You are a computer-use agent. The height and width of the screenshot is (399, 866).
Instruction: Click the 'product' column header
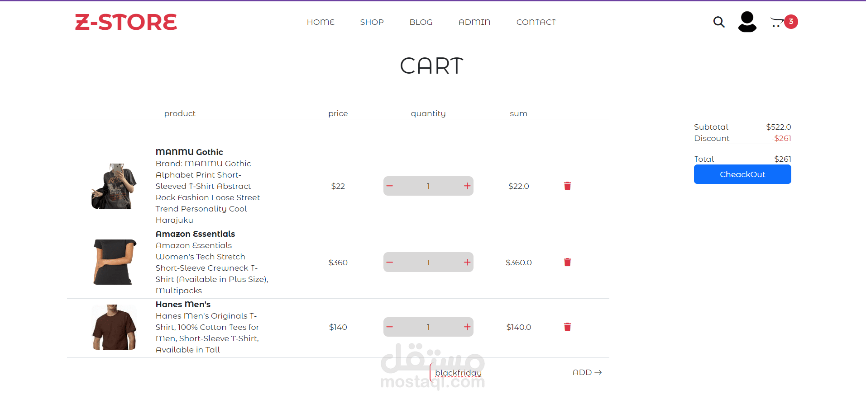[180, 113]
